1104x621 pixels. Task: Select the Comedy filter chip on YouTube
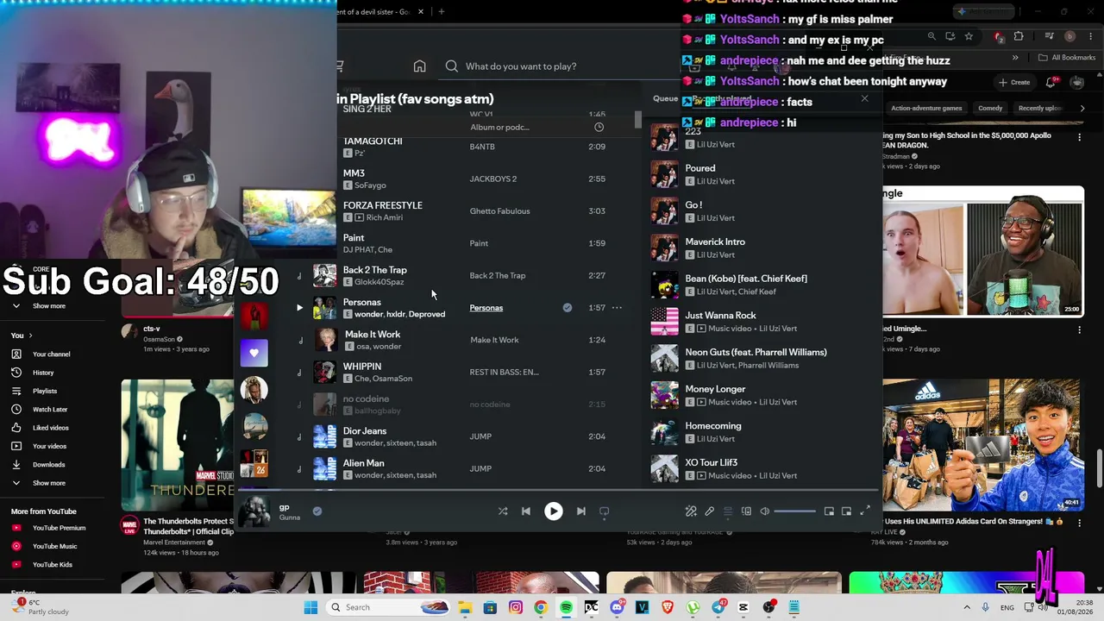pos(990,109)
